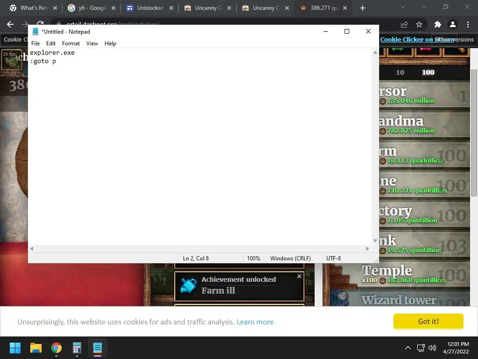The image size is (478, 359).
Task: Open Notepad's File menu
Action: click(x=35, y=43)
